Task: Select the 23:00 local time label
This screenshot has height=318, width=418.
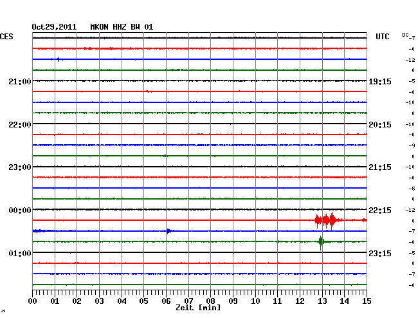Action: pyautogui.click(x=20, y=167)
